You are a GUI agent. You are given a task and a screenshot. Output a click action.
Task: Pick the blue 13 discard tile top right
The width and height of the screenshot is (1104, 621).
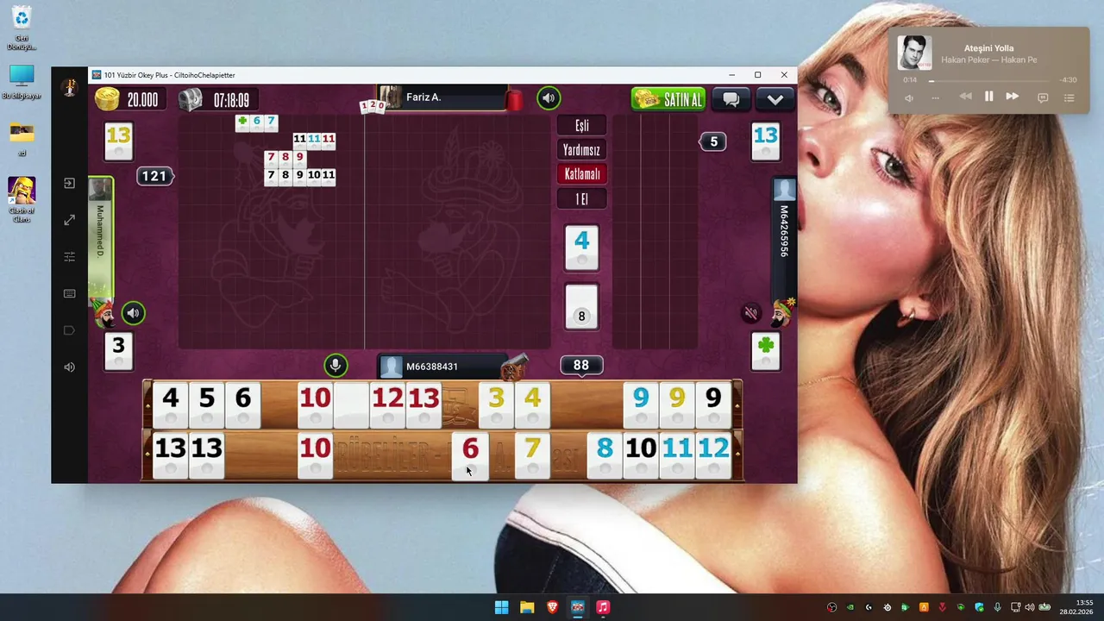tap(765, 142)
